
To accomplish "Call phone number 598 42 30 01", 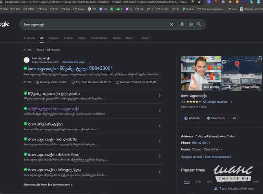I will coord(201,143).
